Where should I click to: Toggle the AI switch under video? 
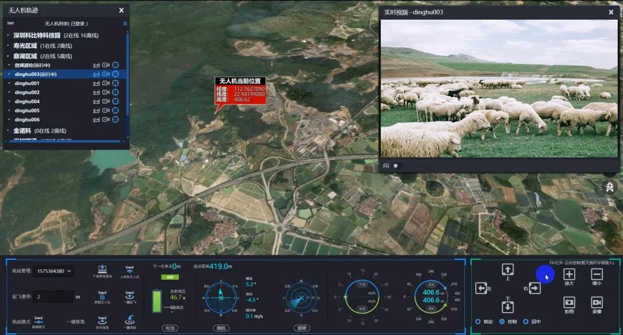tap(398, 166)
